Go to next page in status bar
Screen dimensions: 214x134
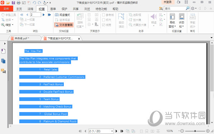(x=116, y=131)
